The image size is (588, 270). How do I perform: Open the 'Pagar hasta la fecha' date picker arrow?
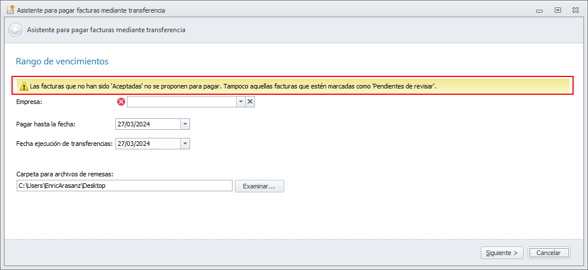(x=185, y=124)
